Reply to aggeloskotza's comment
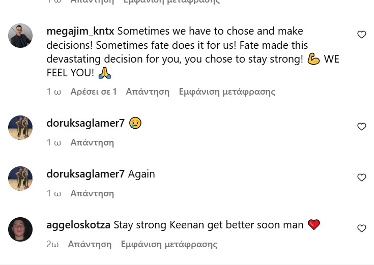 pos(90,244)
